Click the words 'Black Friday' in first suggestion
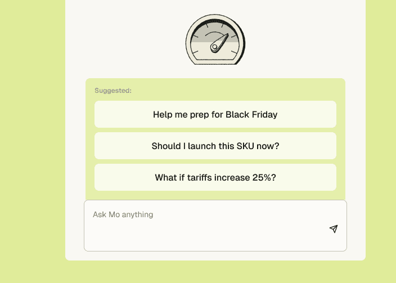 point(251,114)
